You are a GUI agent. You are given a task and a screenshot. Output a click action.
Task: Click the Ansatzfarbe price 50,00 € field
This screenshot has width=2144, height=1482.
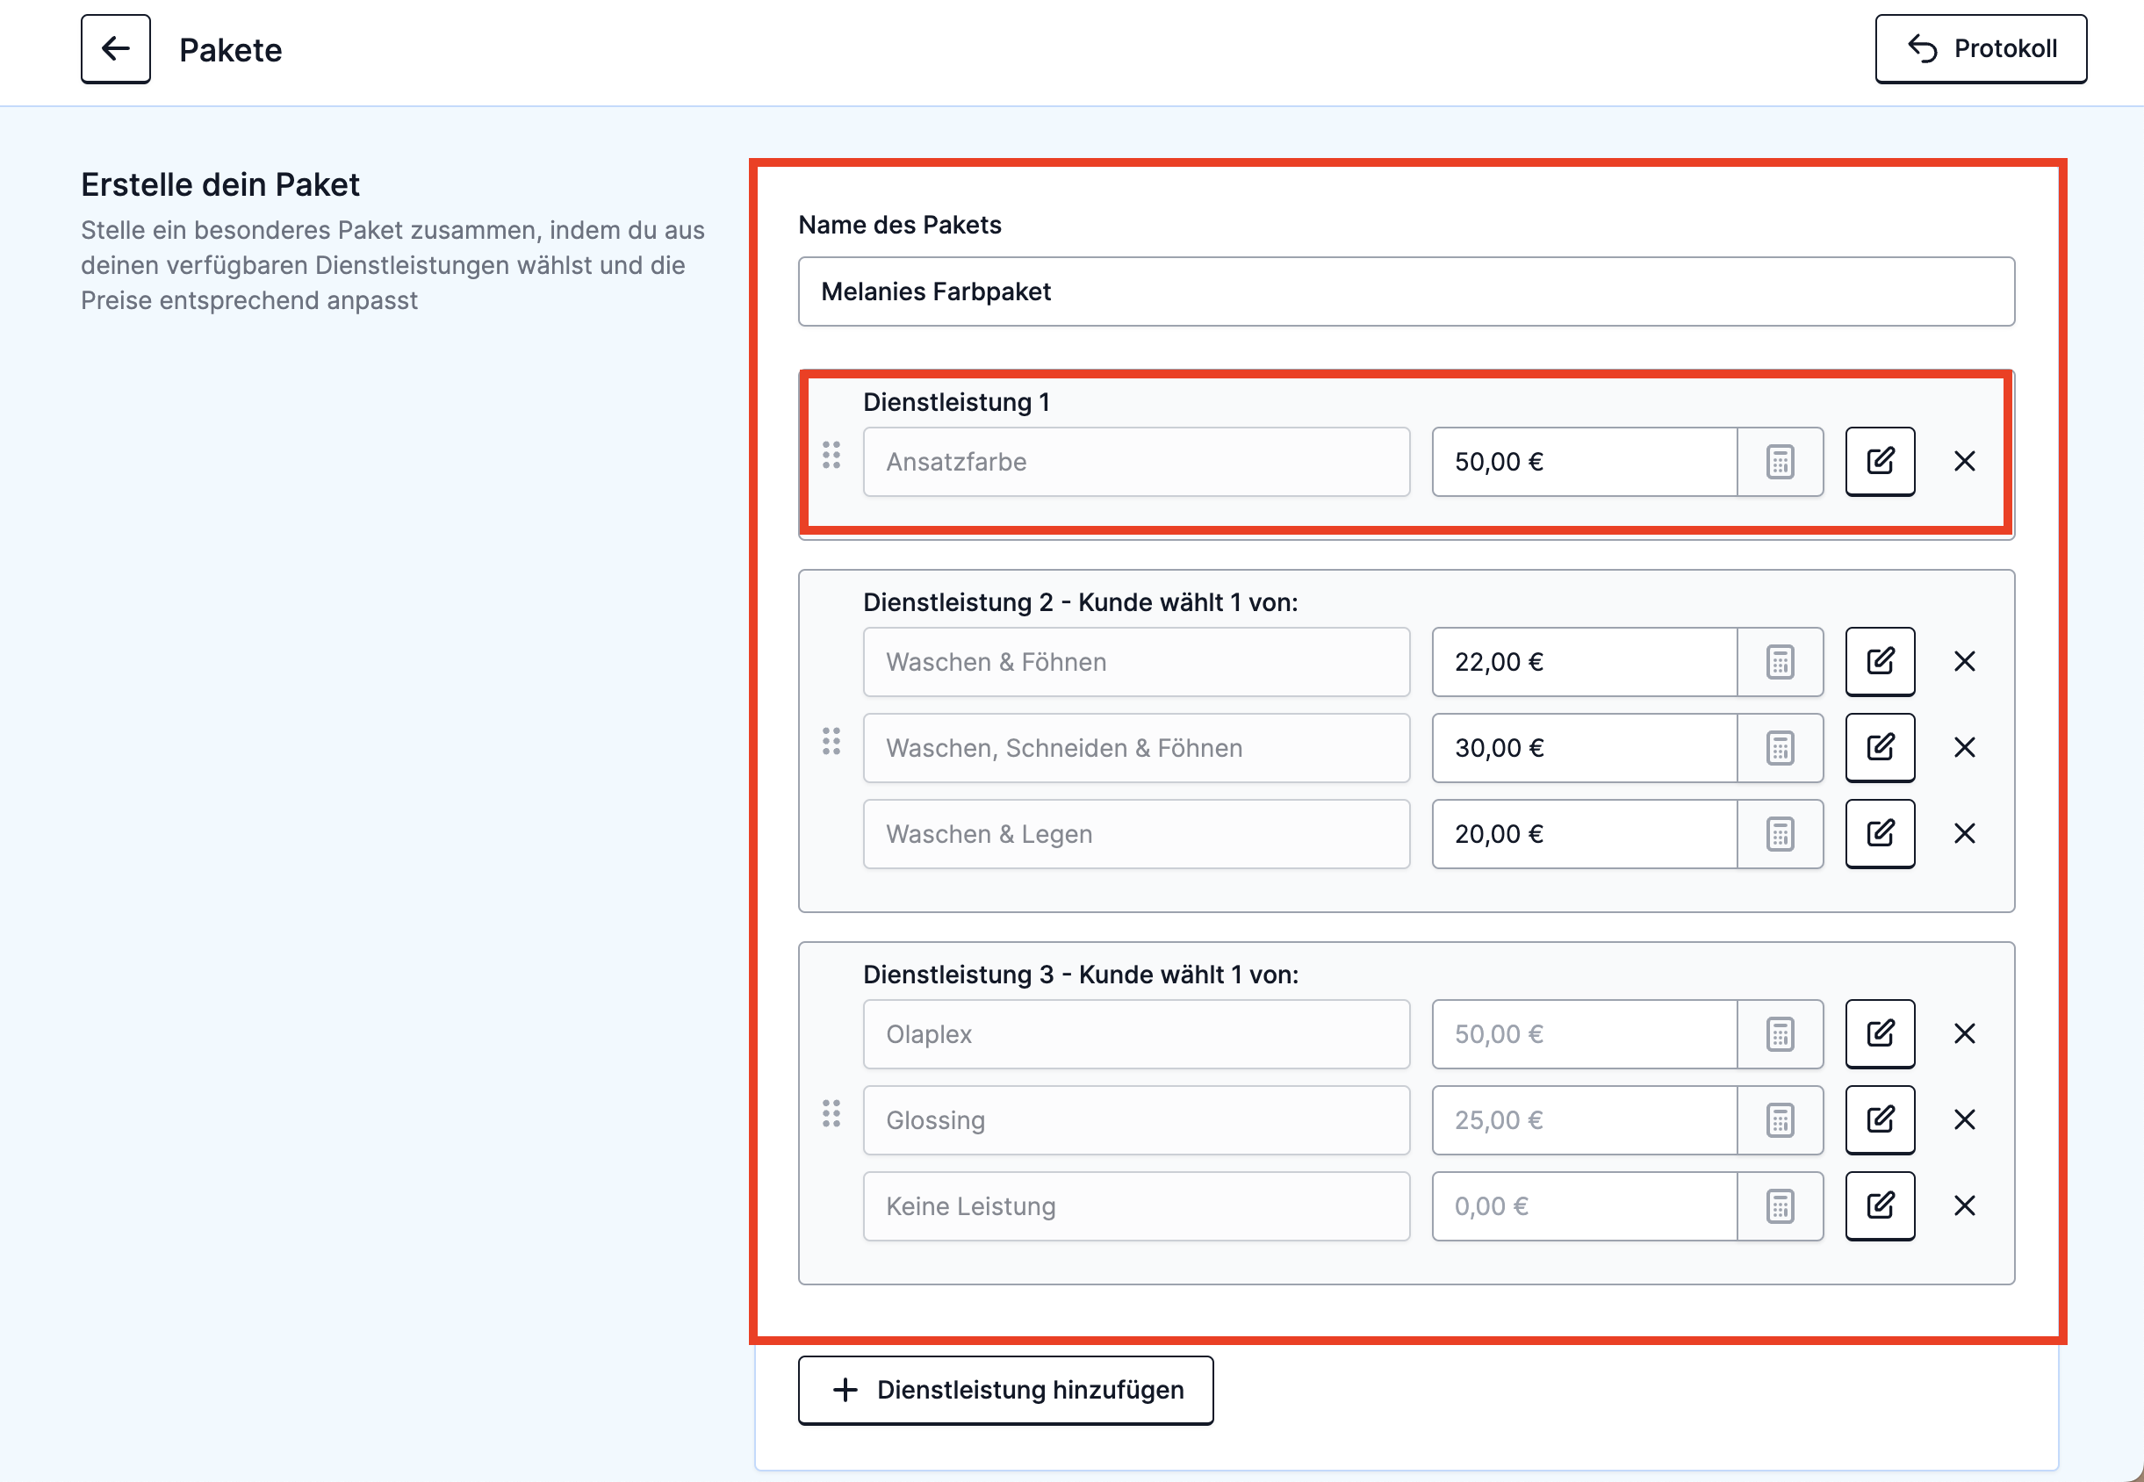(x=1584, y=462)
